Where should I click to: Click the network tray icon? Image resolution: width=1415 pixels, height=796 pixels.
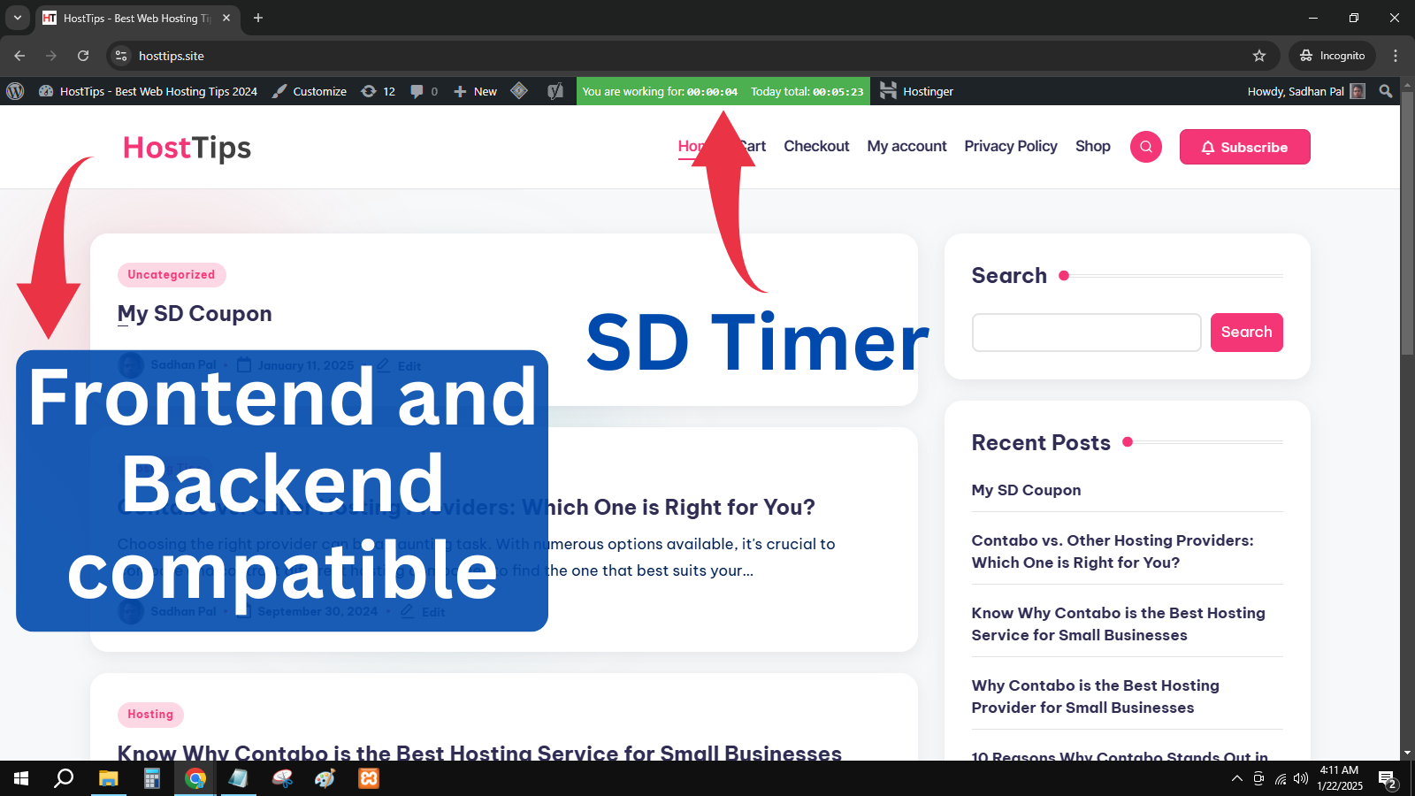[1280, 778]
